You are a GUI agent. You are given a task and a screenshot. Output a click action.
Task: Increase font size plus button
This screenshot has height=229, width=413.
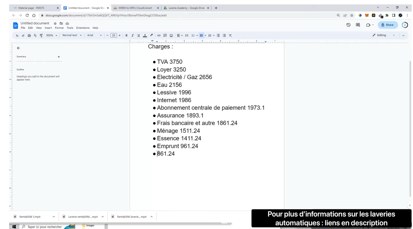coord(120,36)
